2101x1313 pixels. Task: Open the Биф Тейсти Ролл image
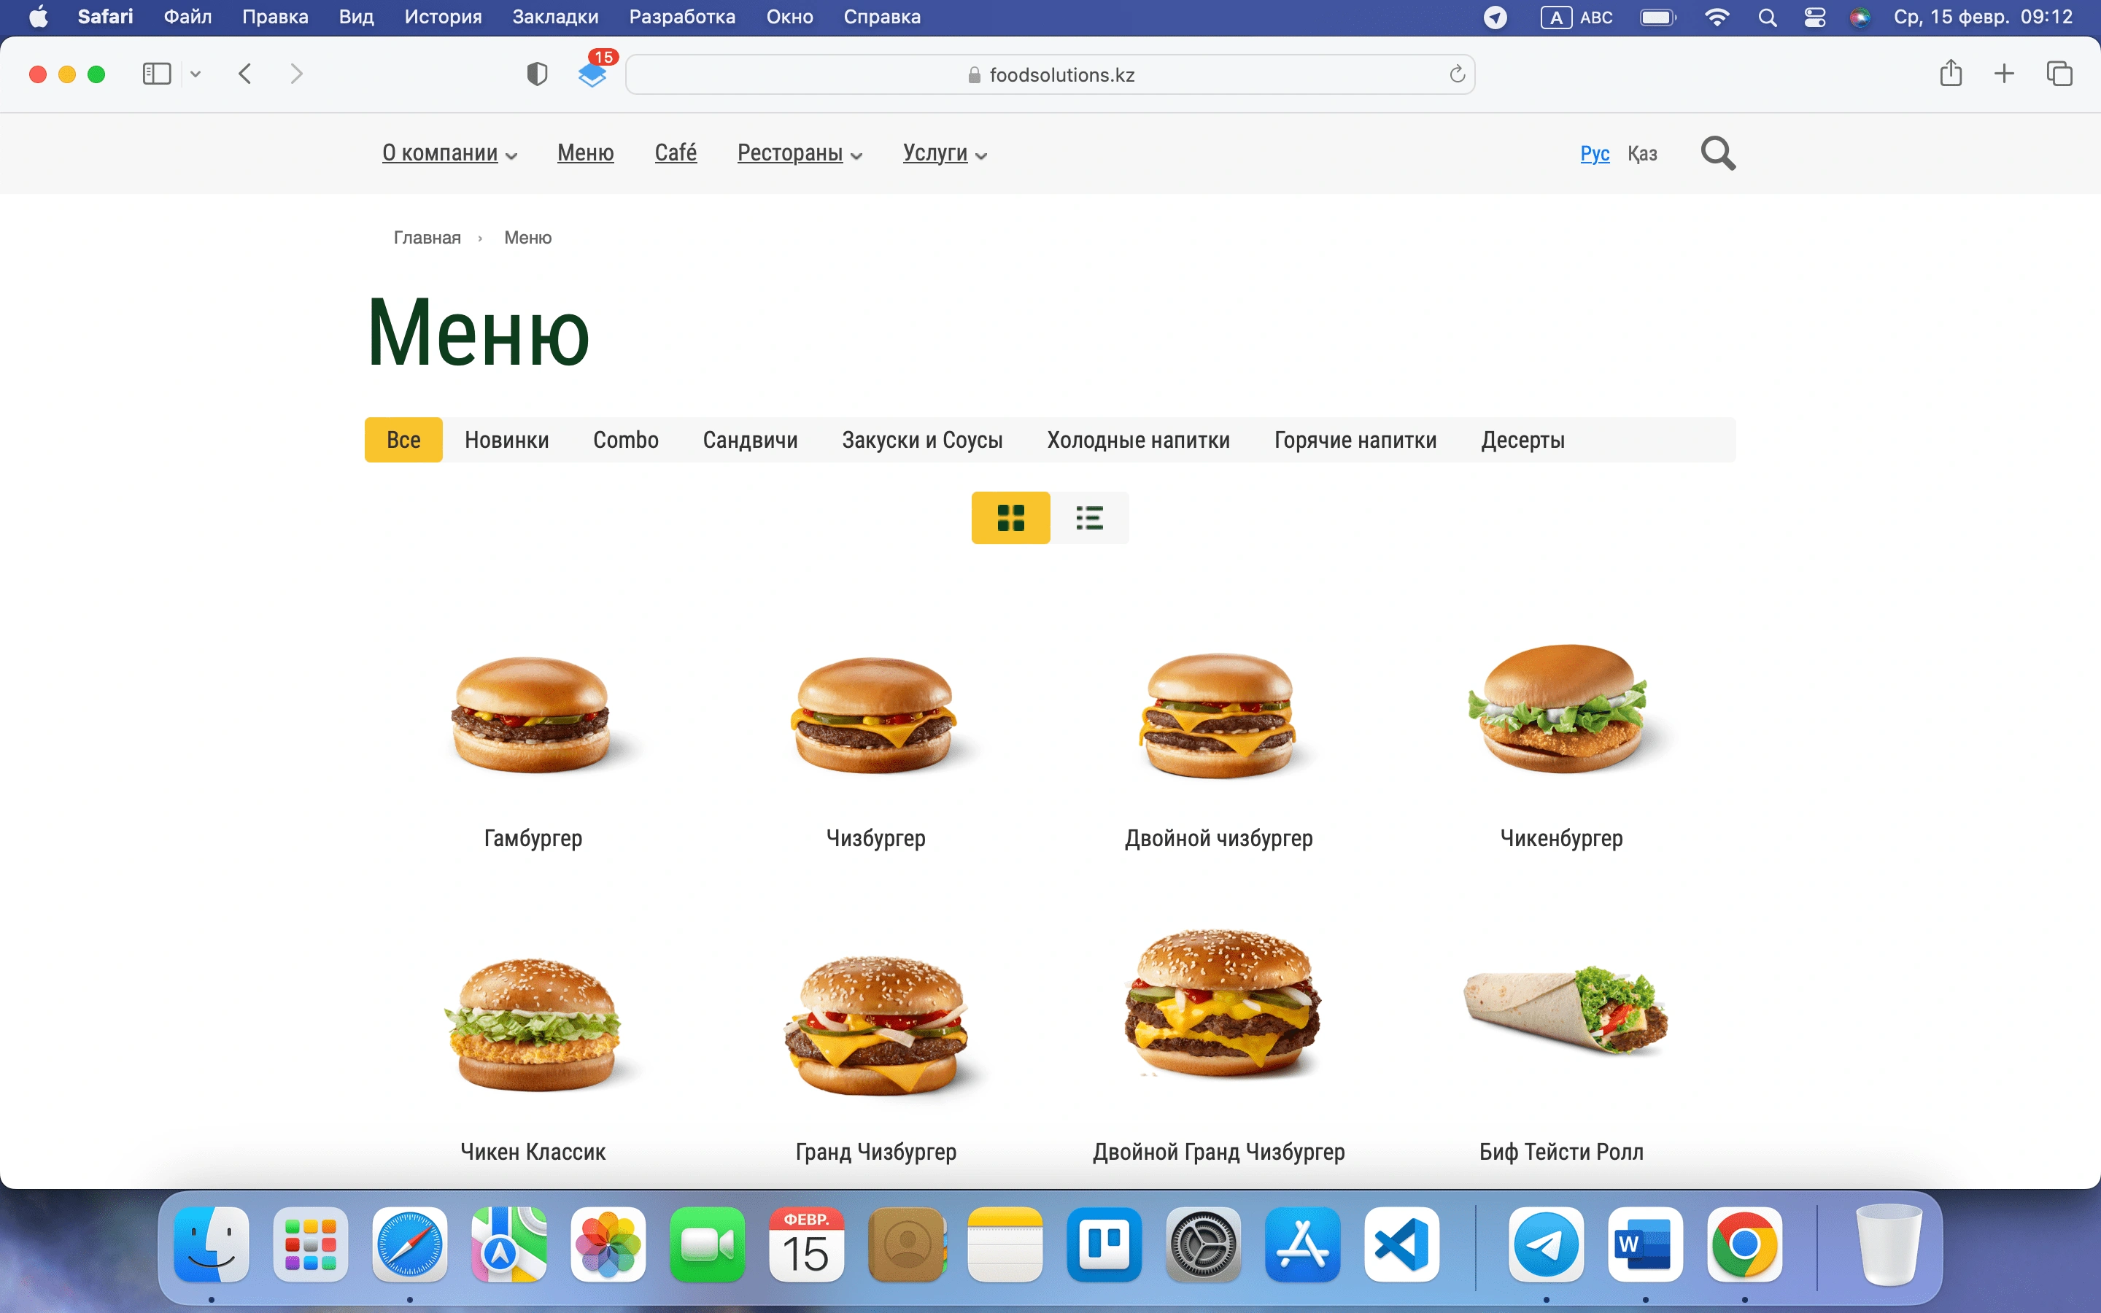click(1566, 1010)
